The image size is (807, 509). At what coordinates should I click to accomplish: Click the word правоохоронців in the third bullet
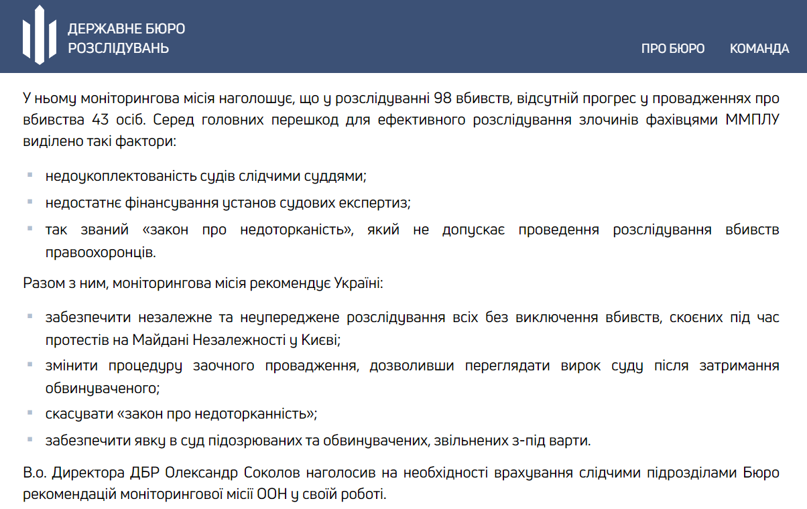pos(100,253)
